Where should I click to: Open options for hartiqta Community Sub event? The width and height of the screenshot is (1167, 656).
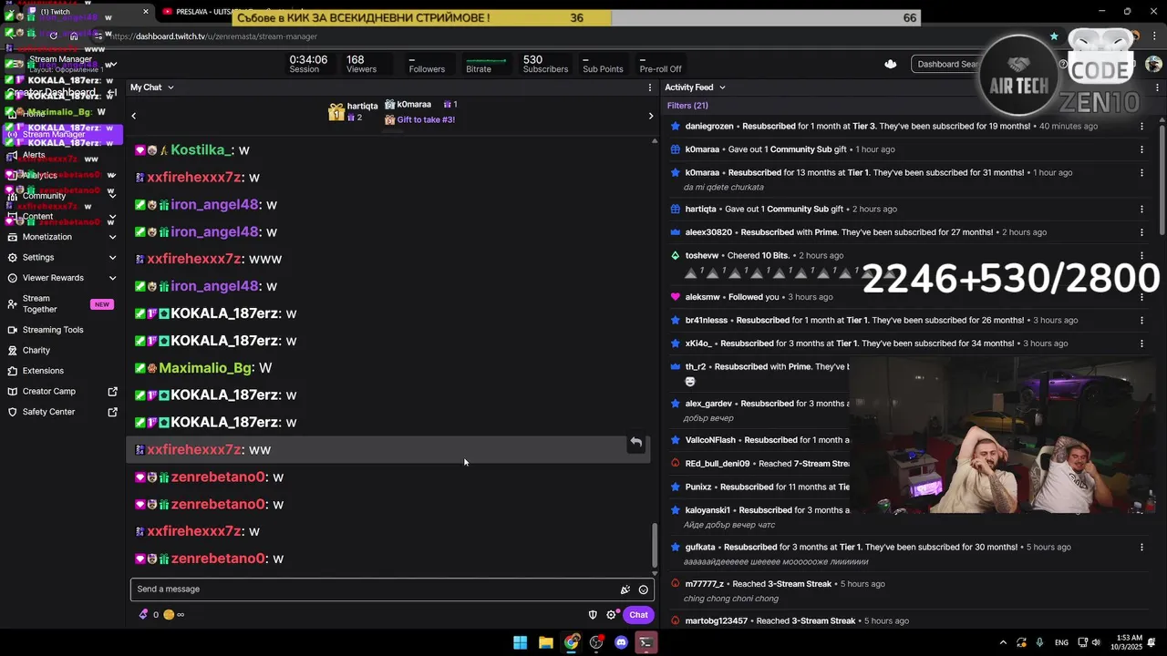(1141, 209)
